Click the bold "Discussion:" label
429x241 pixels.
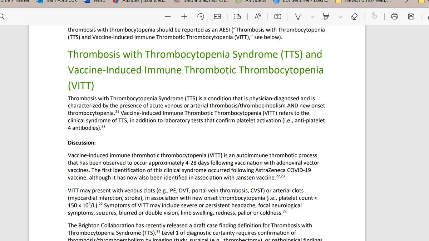click(x=82, y=143)
